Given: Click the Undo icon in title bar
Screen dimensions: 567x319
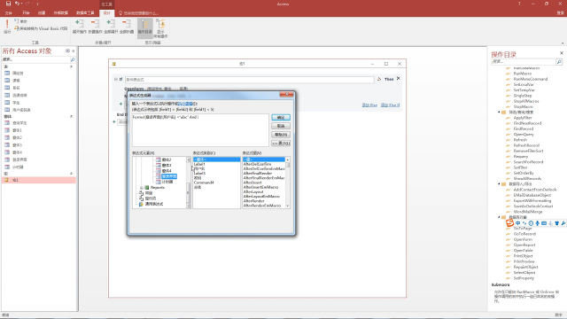Looking at the screenshot, I should point(17,4).
